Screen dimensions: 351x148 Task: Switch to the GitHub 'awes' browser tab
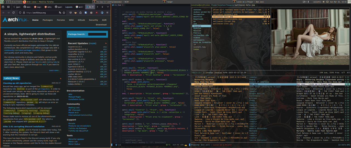tap(27, 7)
